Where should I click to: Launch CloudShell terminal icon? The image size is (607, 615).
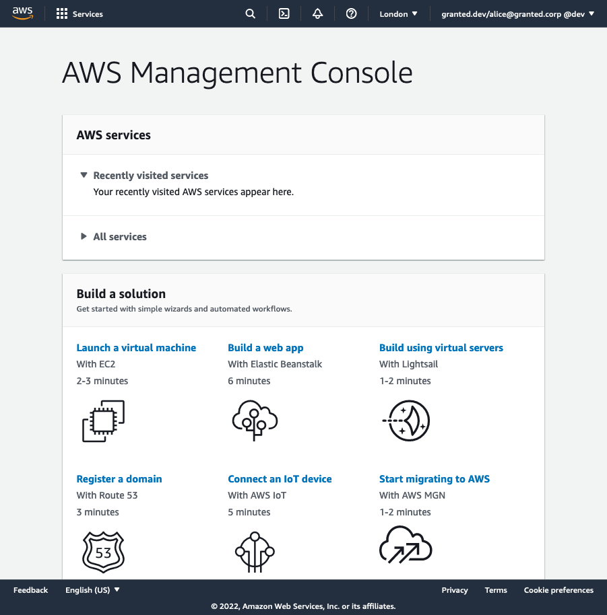coord(284,13)
